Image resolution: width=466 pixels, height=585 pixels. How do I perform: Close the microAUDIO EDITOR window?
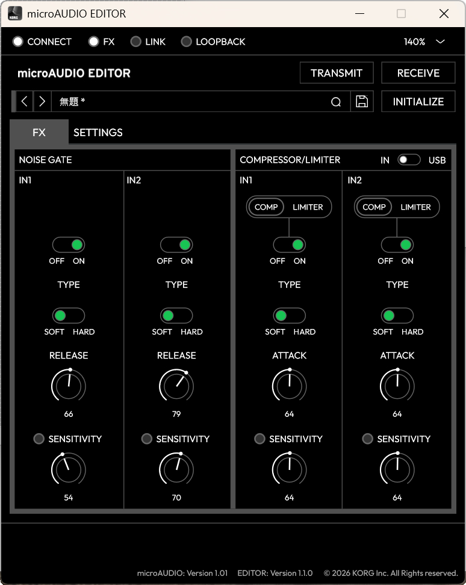pyautogui.click(x=444, y=14)
